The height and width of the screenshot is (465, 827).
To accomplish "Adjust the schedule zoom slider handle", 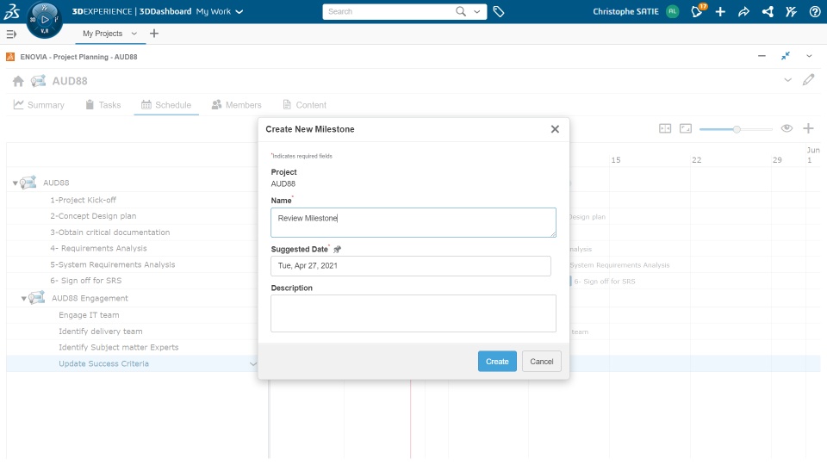I will click(737, 129).
